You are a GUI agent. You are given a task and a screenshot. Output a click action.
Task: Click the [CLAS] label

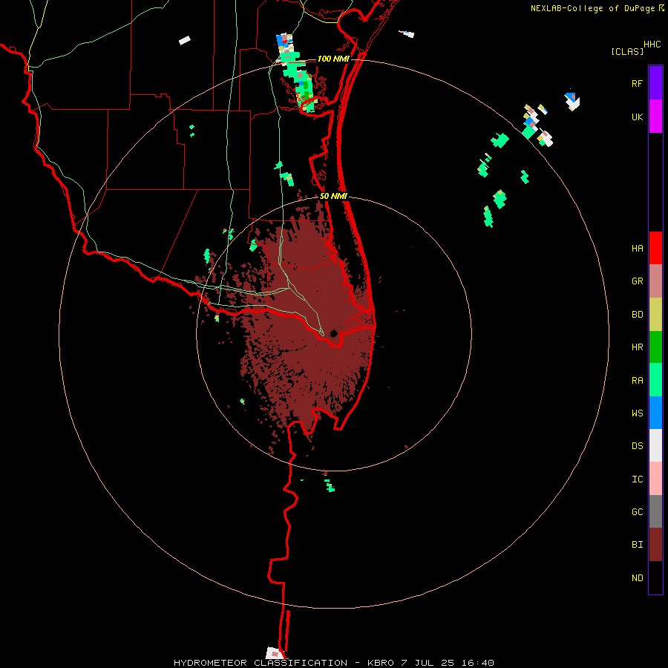click(627, 51)
